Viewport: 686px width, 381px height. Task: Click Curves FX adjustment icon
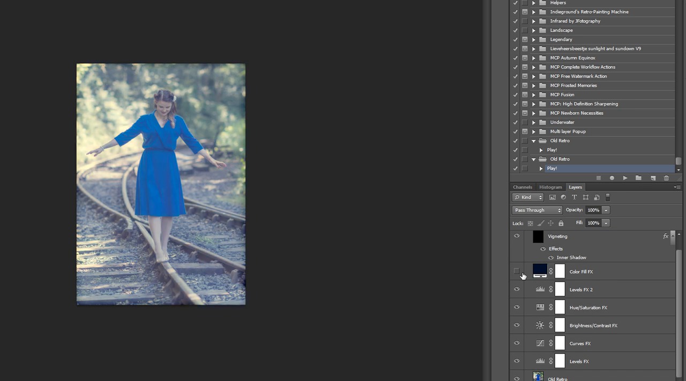click(540, 343)
